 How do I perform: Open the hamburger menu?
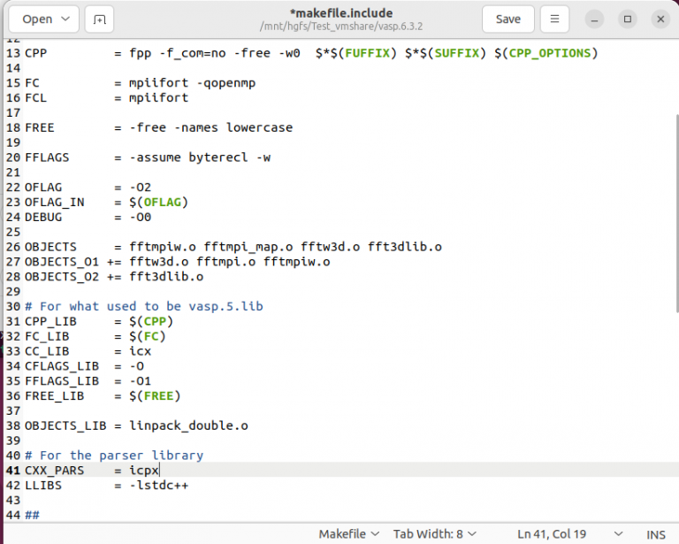click(x=554, y=19)
